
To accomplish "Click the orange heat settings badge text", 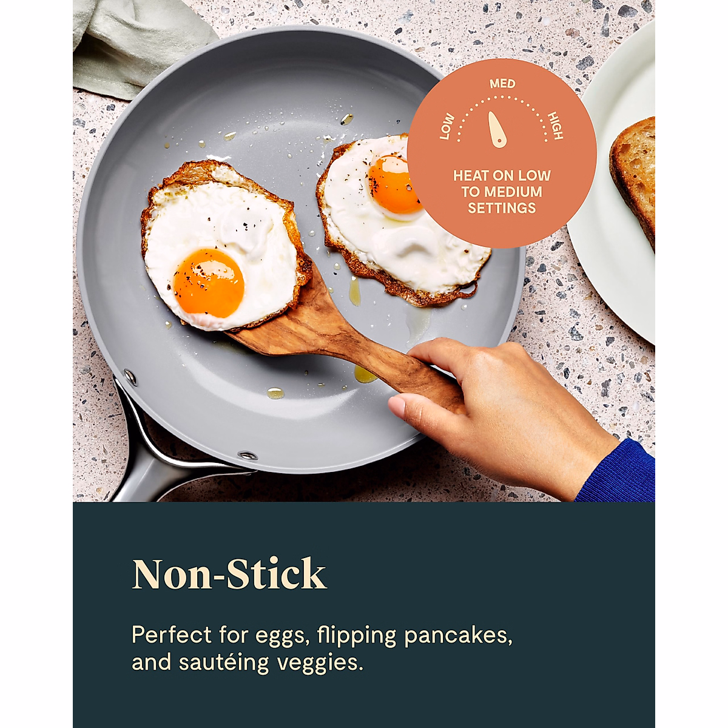I will [x=502, y=192].
